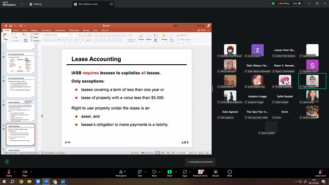
Task: Toggle Underline formatting
Action: pyautogui.click(x=54, y=40)
